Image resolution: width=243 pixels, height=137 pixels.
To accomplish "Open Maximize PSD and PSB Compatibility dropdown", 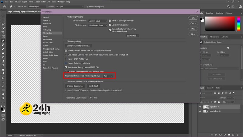I will [x=108, y=76].
